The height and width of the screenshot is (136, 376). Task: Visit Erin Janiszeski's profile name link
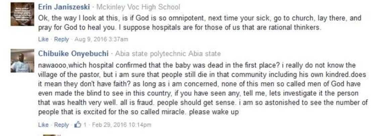(64, 7)
